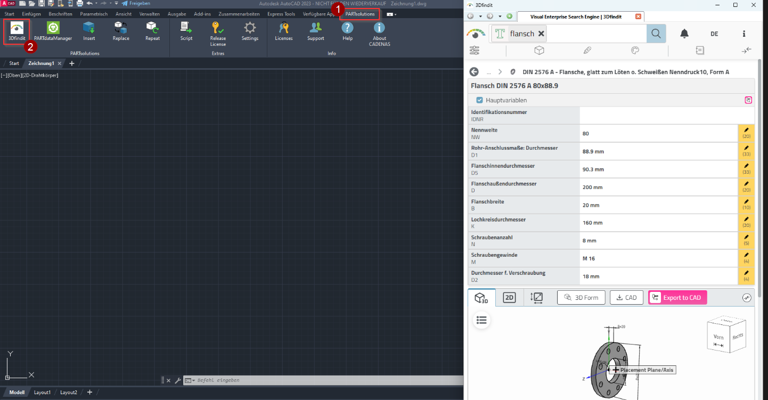Open the Licenses dialog
The height and width of the screenshot is (400, 768).
[284, 31]
